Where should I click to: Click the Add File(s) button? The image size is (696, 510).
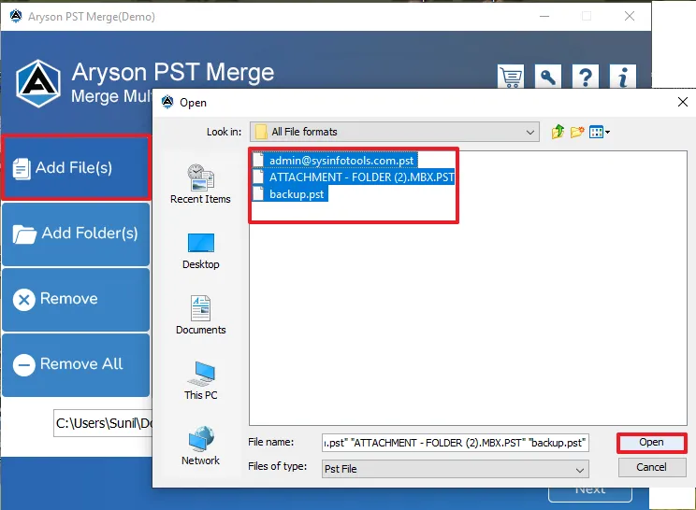(x=76, y=167)
